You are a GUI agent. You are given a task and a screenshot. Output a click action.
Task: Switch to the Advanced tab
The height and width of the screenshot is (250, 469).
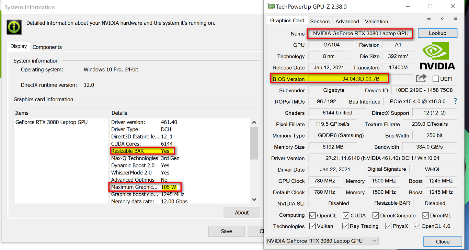click(347, 21)
